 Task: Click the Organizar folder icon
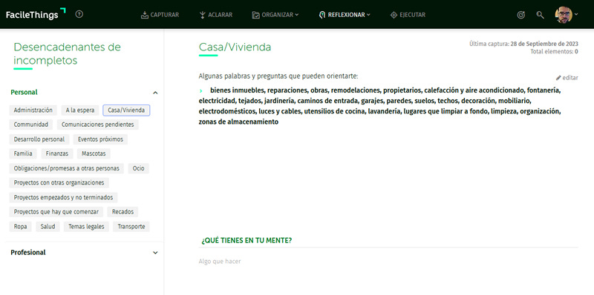255,15
